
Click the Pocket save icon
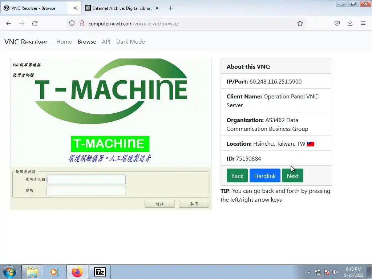pyautogui.click(x=337, y=23)
